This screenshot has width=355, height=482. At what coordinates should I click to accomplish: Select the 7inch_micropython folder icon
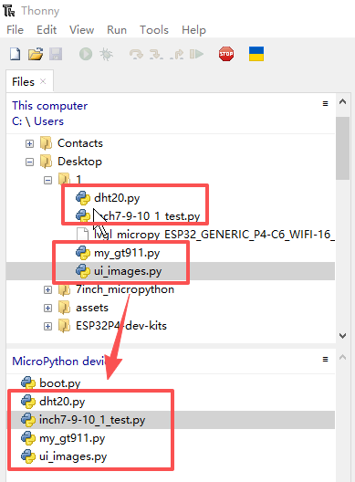click(x=64, y=289)
